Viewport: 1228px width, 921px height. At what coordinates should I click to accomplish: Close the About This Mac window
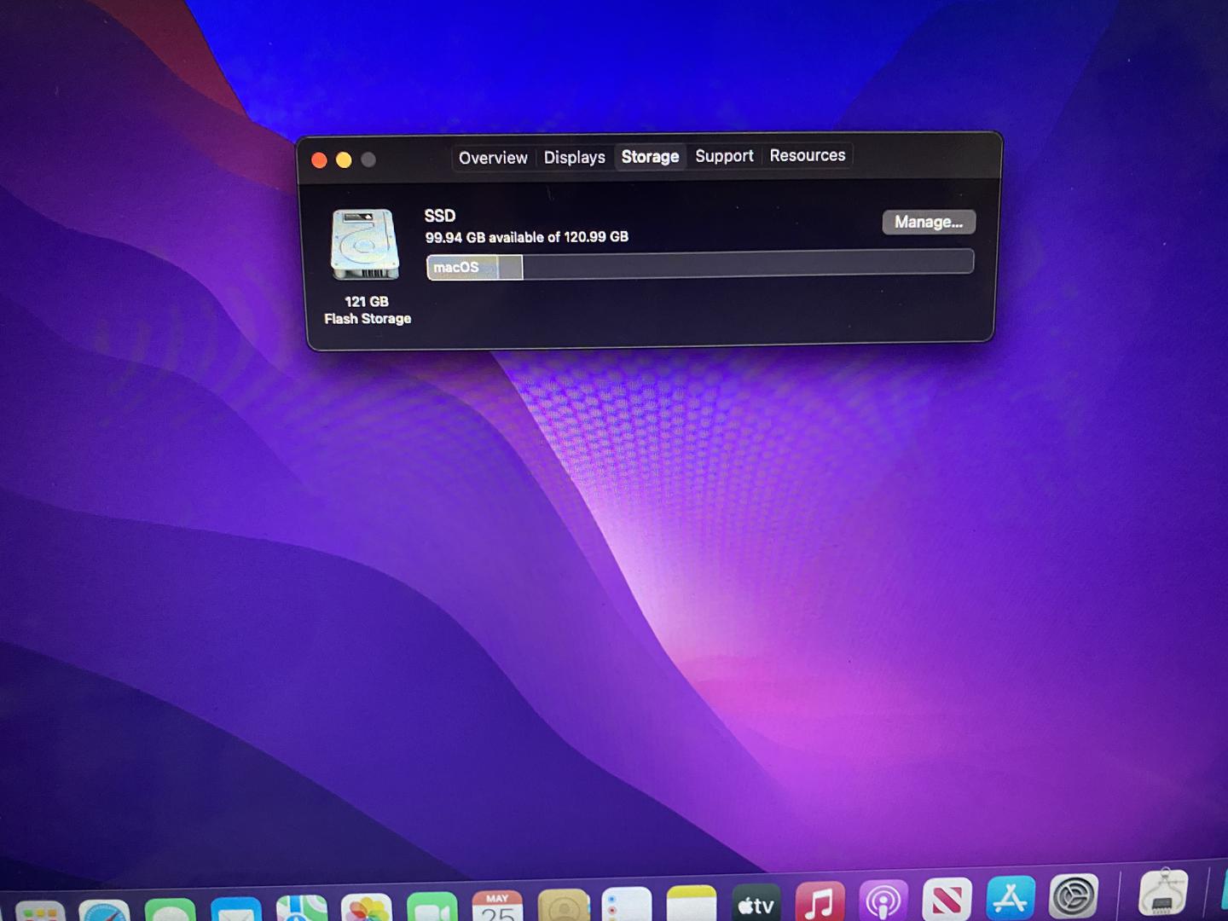click(x=320, y=160)
